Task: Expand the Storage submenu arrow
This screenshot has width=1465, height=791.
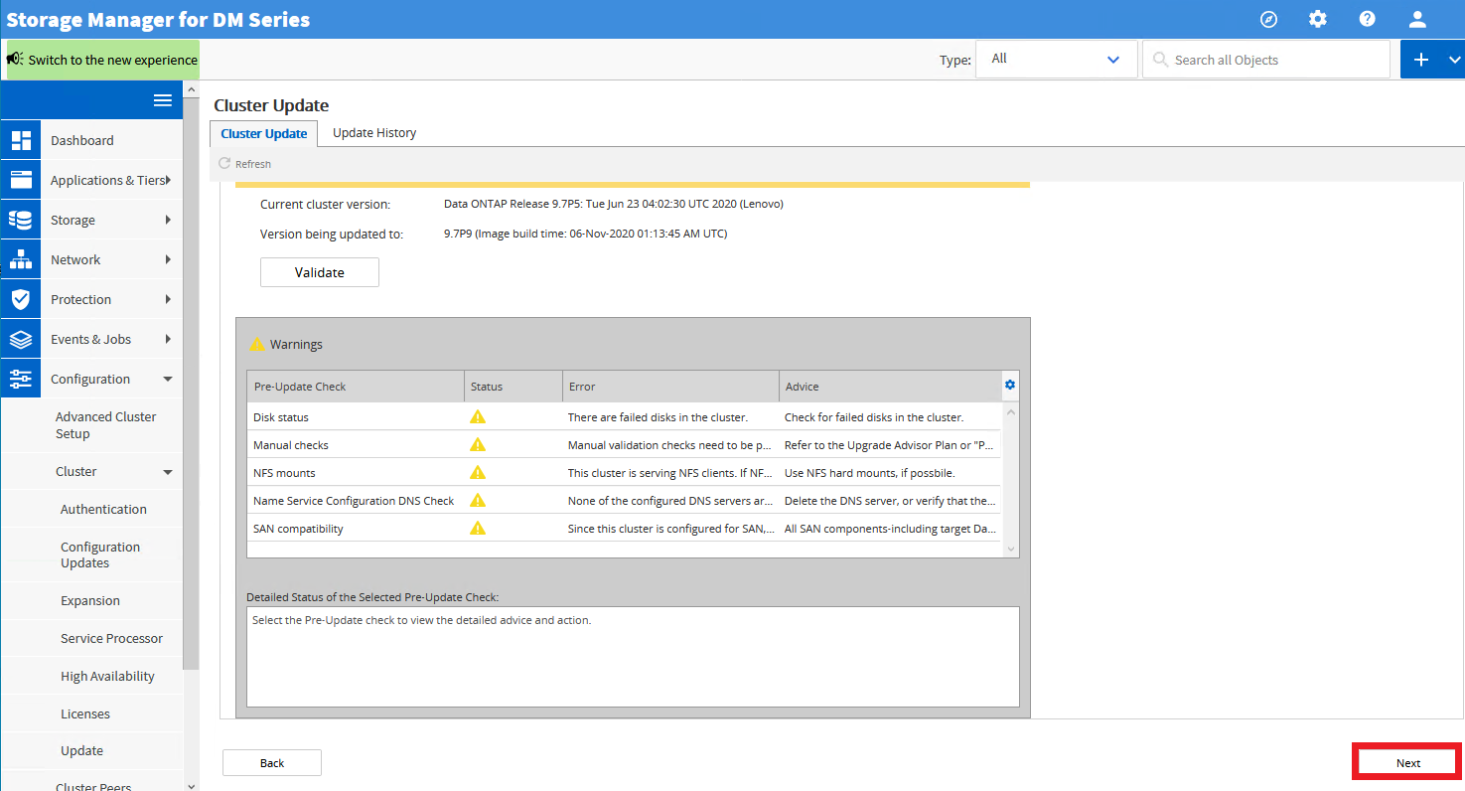Action: (x=168, y=220)
